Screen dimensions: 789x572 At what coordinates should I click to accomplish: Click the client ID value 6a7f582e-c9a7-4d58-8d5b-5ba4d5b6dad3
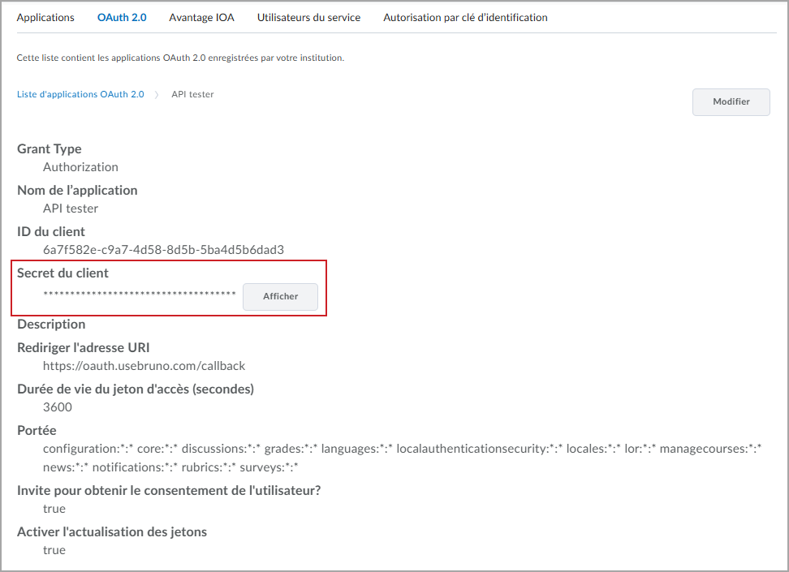[163, 250]
